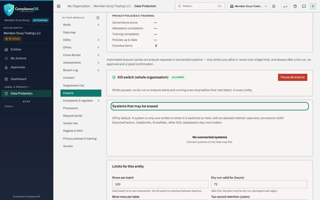Collapse the Legal & Privacy section
Image resolution: width=320 pixels, height=200 pixels.
click(x=17, y=87)
